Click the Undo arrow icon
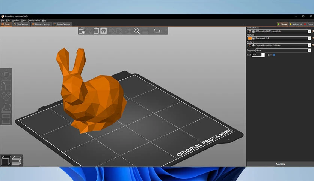Screen dimensions: 314x181 (157, 31)
